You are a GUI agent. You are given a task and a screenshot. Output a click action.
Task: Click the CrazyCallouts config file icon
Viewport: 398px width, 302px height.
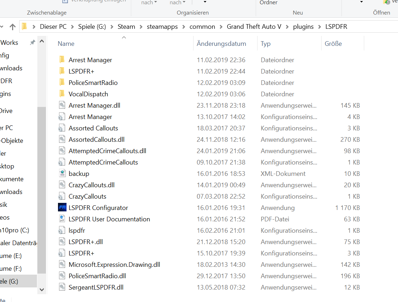62,196
